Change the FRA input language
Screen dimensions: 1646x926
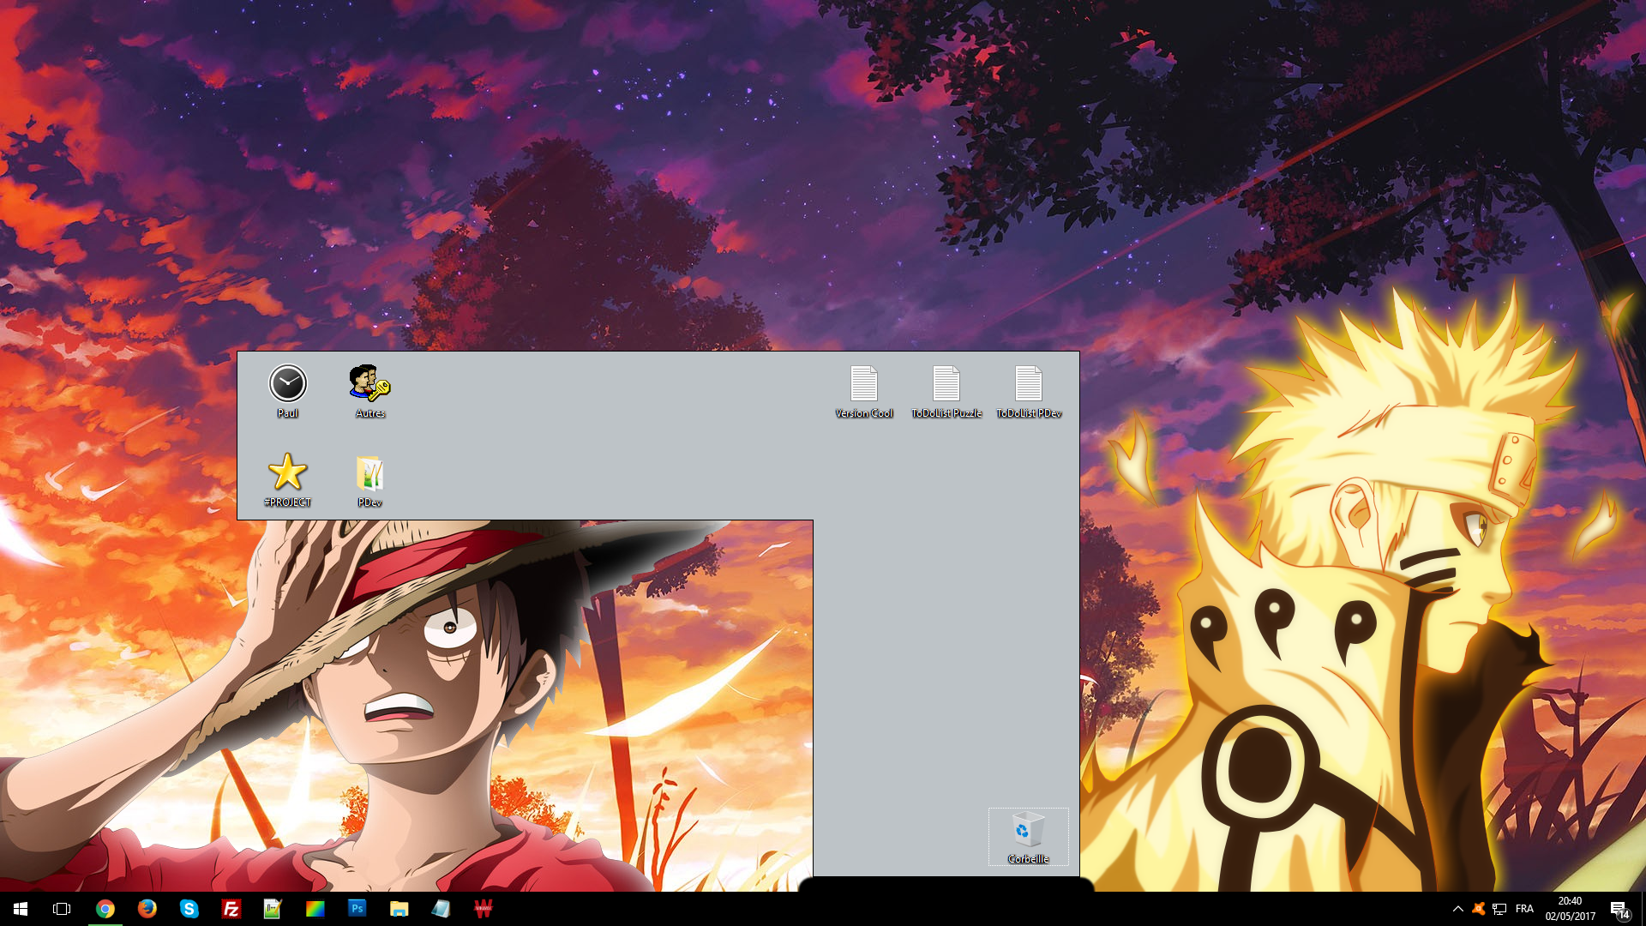point(1524,909)
